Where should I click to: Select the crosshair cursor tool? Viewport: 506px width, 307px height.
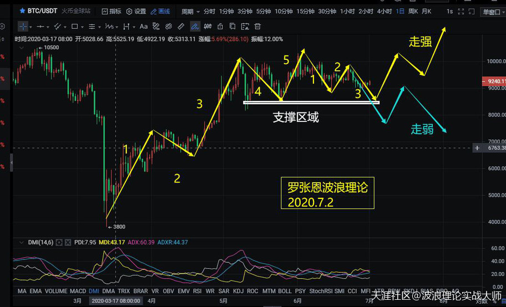23,27
